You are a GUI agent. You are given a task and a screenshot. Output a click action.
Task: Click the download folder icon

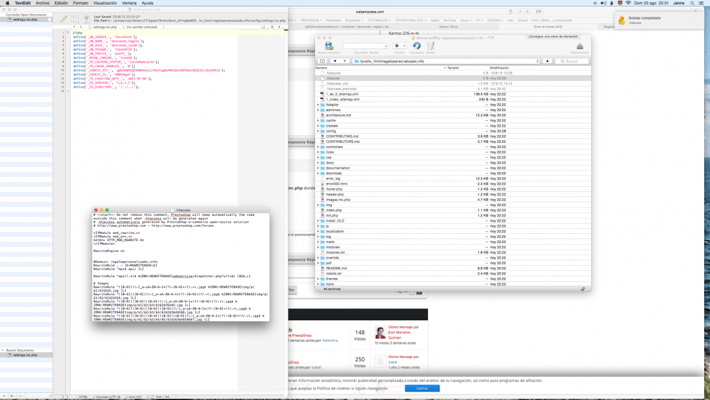[x=322, y=173]
